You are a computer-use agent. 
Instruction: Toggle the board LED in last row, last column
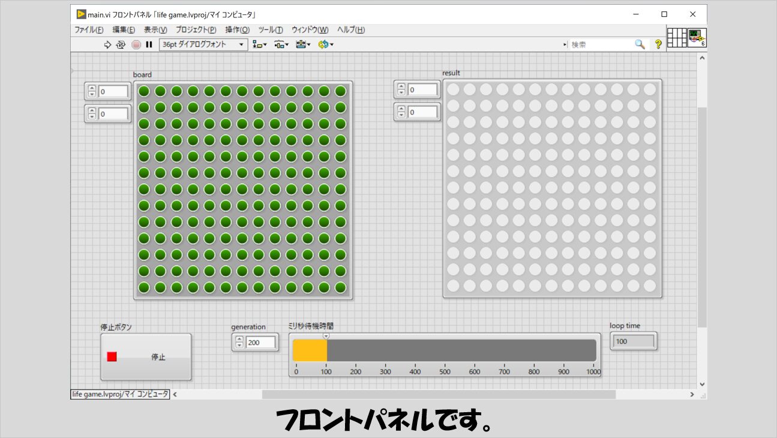click(x=340, y=287)
